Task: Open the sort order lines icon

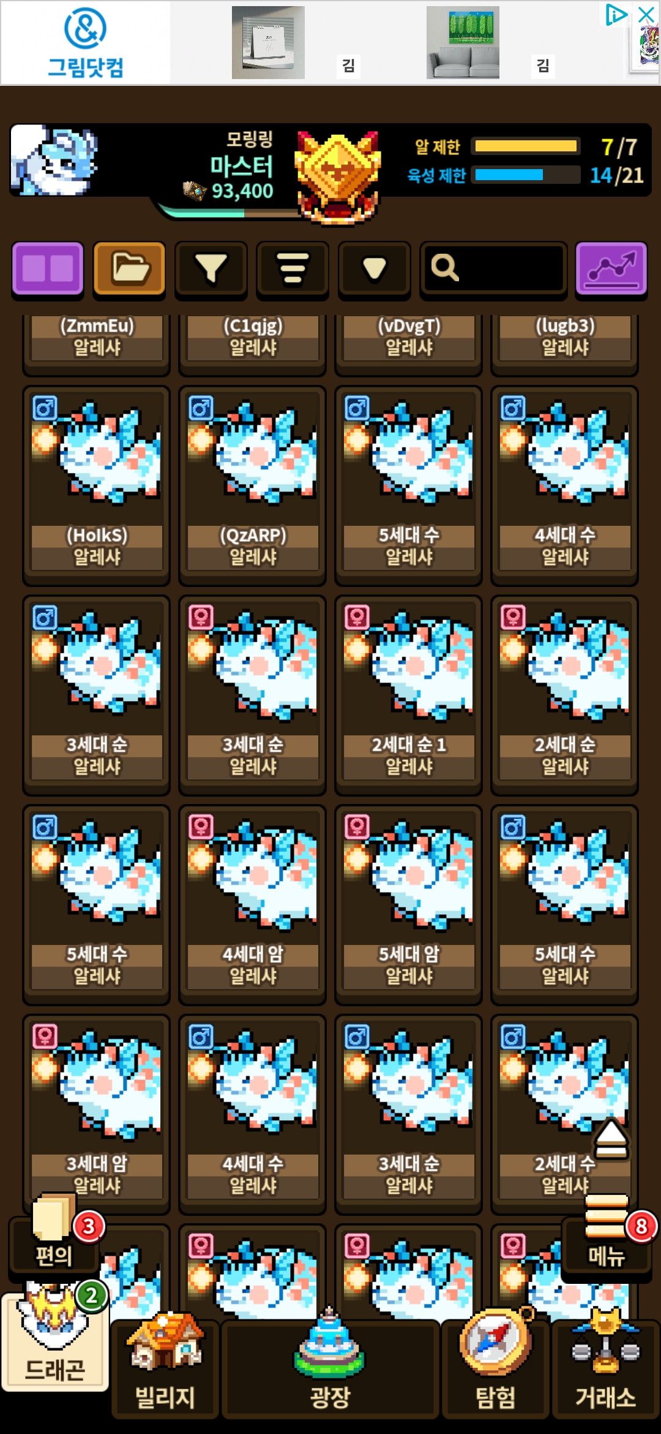Action: coord(293,268)
